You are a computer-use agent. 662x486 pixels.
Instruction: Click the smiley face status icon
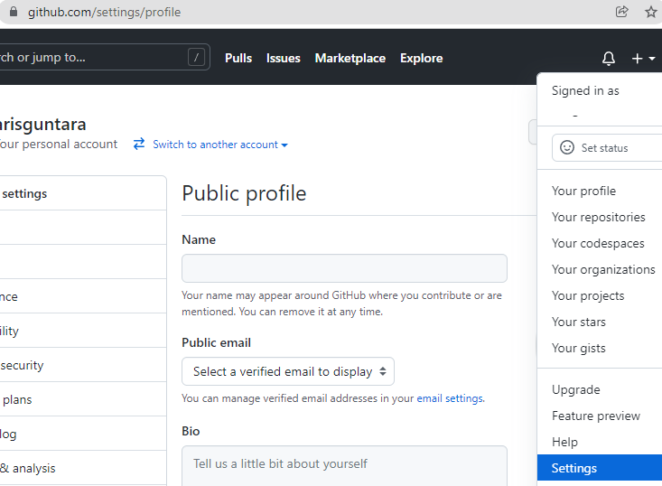[567, 147]
